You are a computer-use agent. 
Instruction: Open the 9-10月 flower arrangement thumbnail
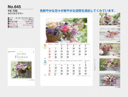(x=110, y=65)
